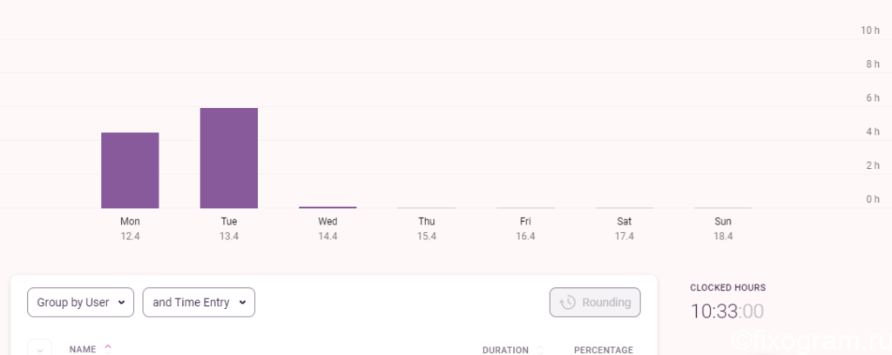
Task: Click the Fri 16.4 day label
Action: coord(525,228)
